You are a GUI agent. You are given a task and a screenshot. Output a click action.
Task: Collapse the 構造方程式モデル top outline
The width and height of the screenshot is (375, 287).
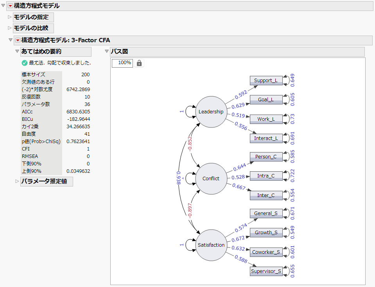(x=3, y=5)
